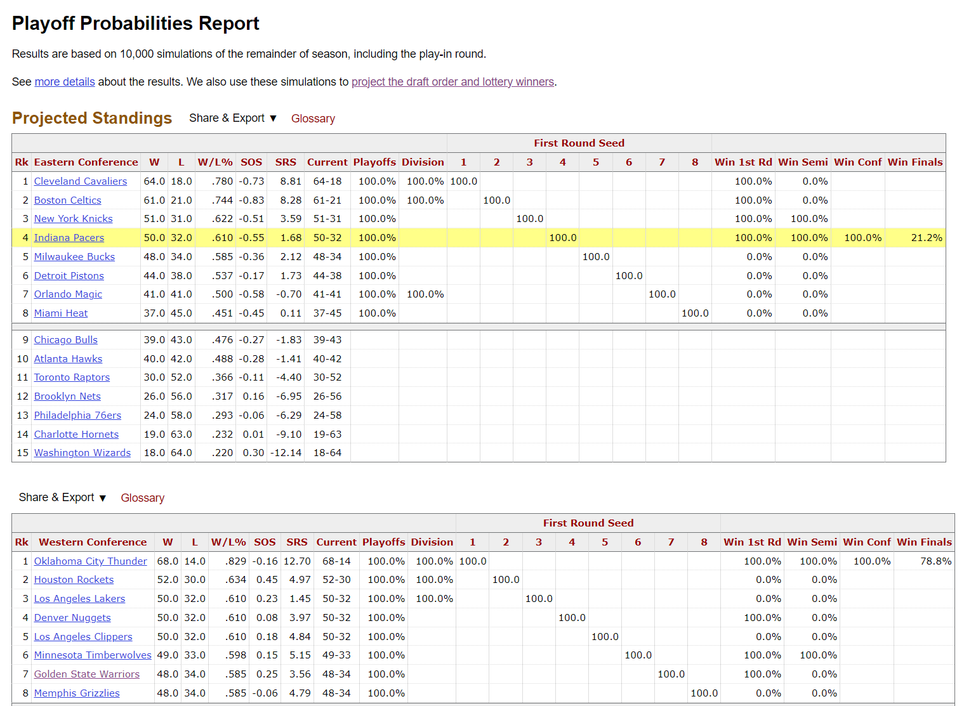The height and width of the screenshot is (706, 964).
Task: Sort Eastern table by SRS column
Action: tap(286, 162)
